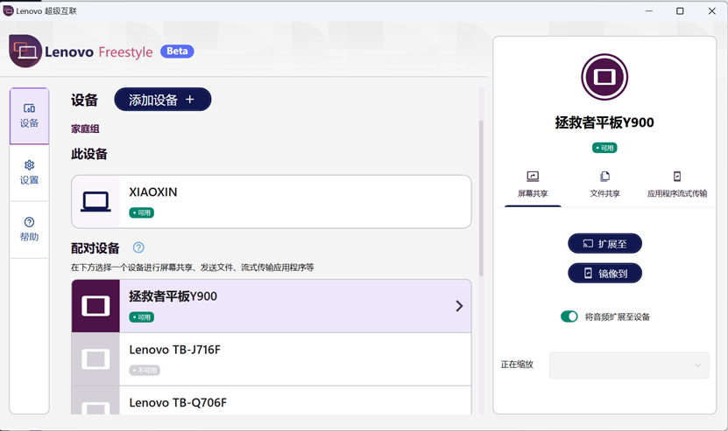Image resolution: width=728 pixels, height=431 pixels.
Task: Click the 家庭组 label
Action: [85, 129]
